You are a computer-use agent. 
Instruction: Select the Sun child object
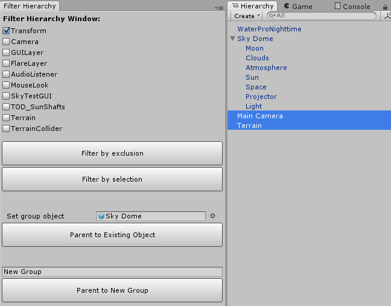point(252,77)
